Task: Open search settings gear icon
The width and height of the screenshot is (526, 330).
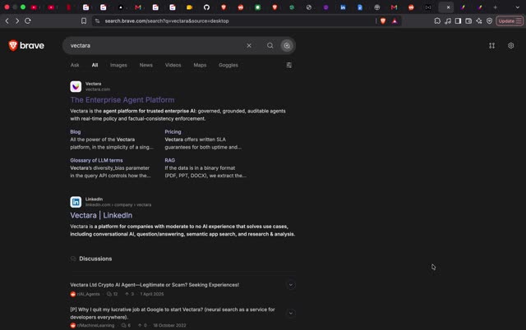Action: point(510,46)
